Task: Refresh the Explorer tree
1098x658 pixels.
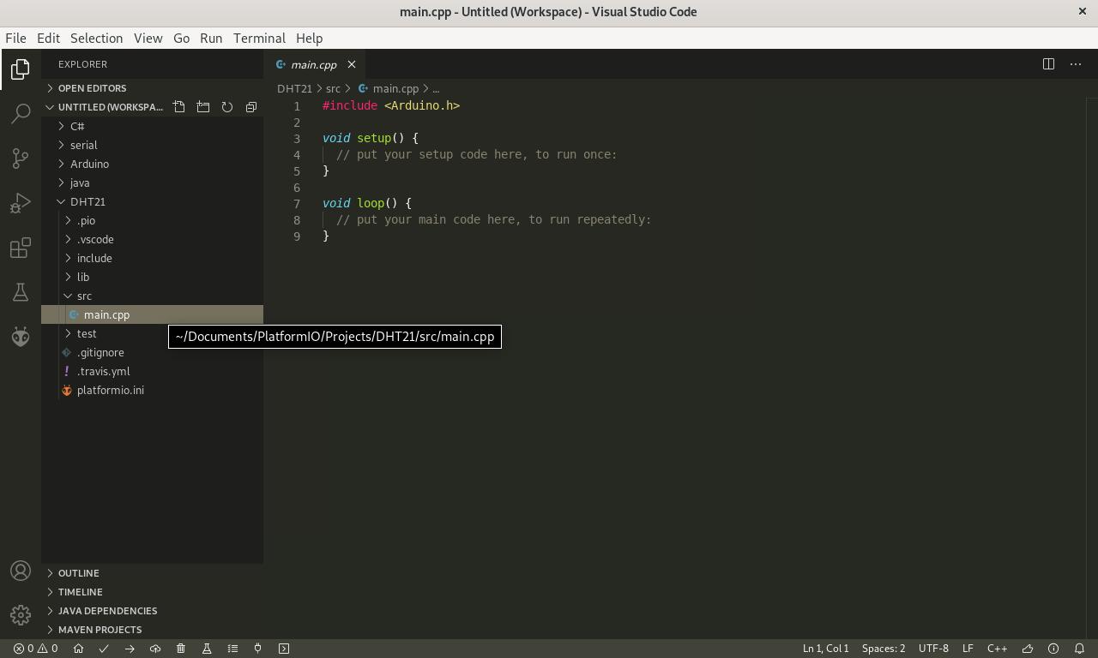Action: (227, 107)
